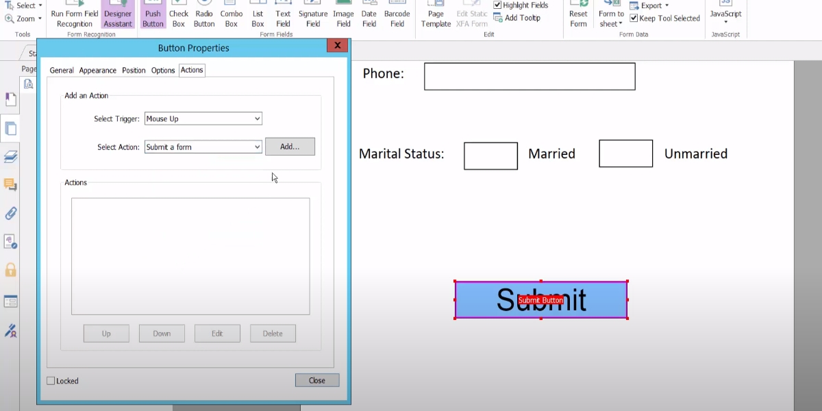The height and width of the screenshot is (411, 822).
Task: Select the Barcode Field tool
Action: [x=397, y=14]
